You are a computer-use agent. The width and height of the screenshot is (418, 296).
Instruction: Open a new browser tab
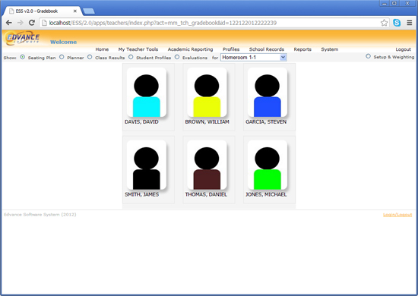click(89, 11)
